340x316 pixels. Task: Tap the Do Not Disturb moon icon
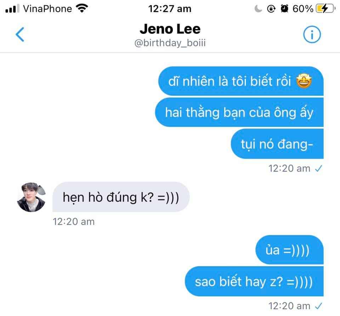click(x=258, y=8)
